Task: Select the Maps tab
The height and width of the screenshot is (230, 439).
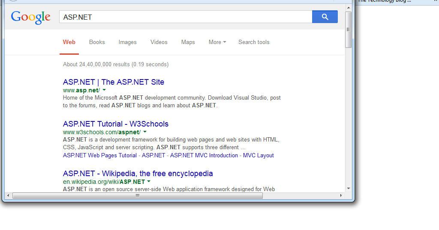Action: [x=188, y=42]
